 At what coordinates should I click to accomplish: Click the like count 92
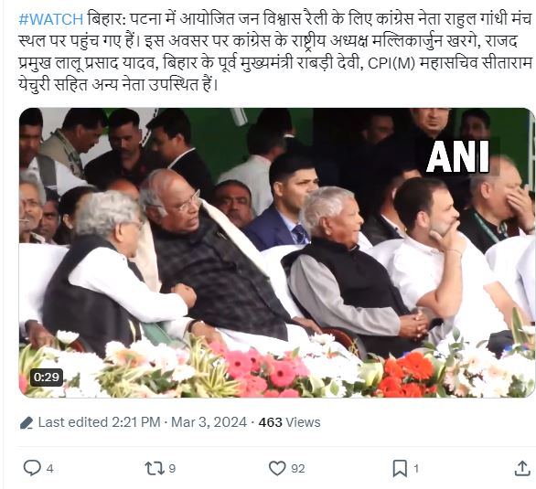[298, 469]
